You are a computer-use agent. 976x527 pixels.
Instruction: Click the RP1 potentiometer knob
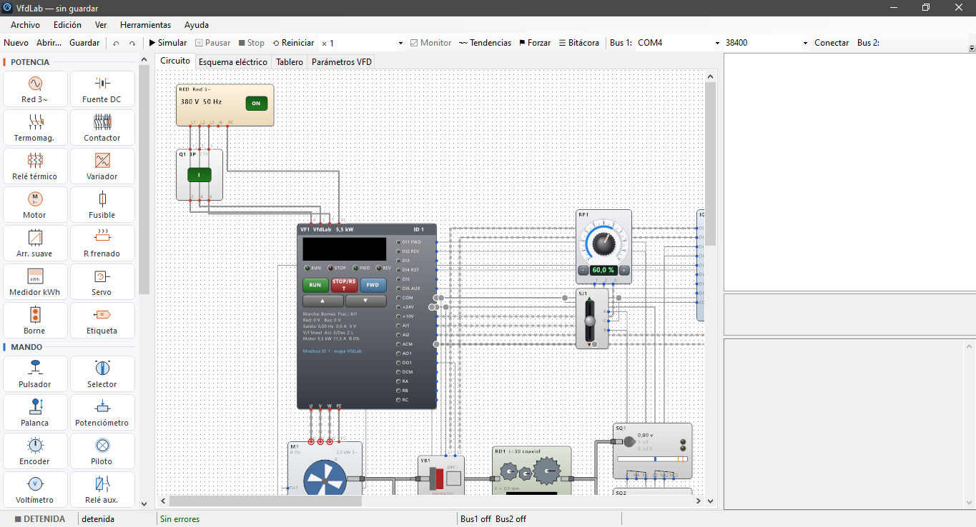point(604,243)
